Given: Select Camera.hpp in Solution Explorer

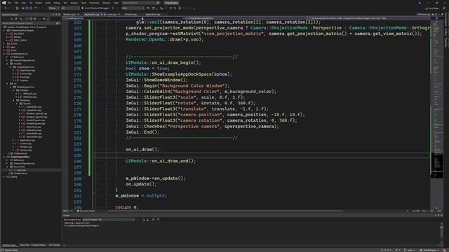Looking at the screenshot, I should click(26, 73).
